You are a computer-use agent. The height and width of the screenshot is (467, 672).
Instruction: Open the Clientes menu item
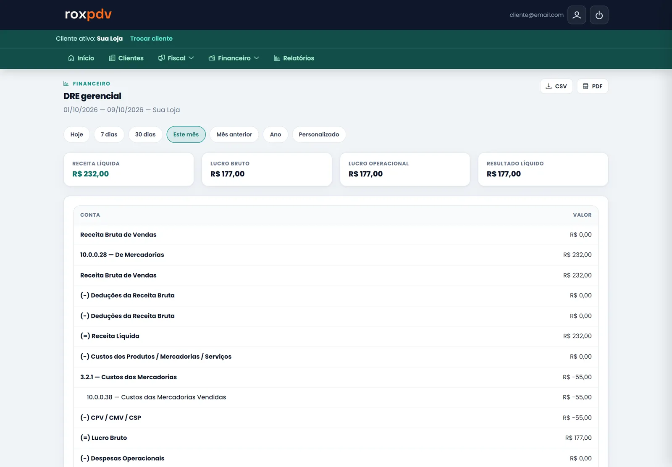[x=126, y=58]
